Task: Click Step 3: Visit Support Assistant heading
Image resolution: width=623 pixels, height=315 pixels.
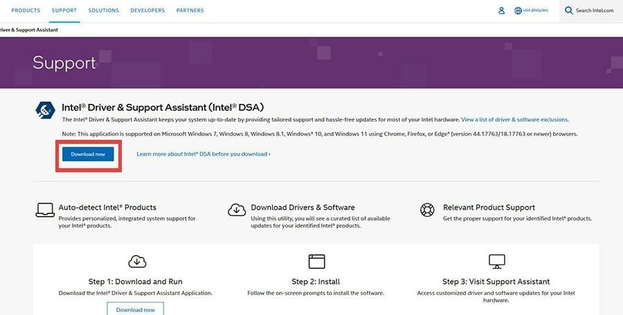Action: (x=496, y=282)
